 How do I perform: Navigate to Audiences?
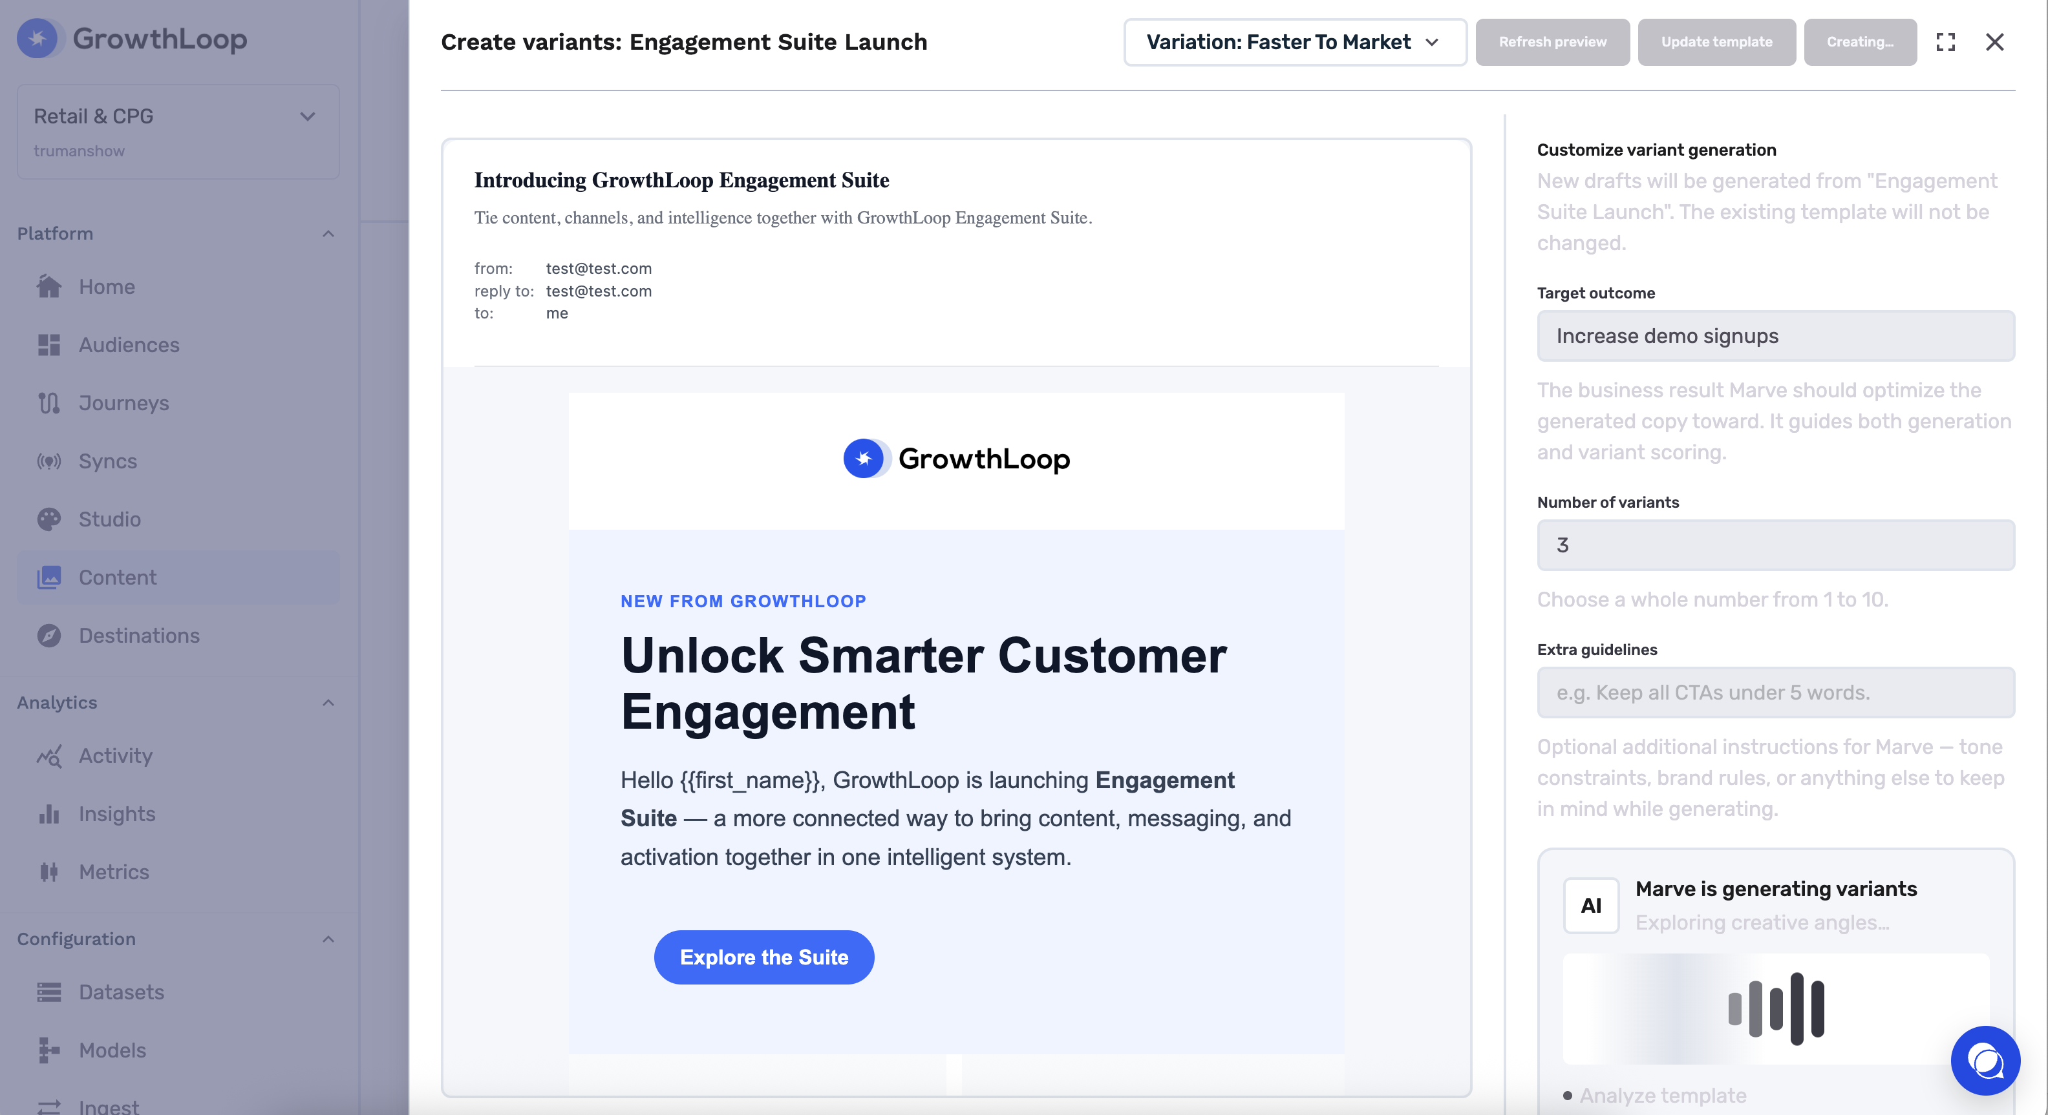click(178, 345)
